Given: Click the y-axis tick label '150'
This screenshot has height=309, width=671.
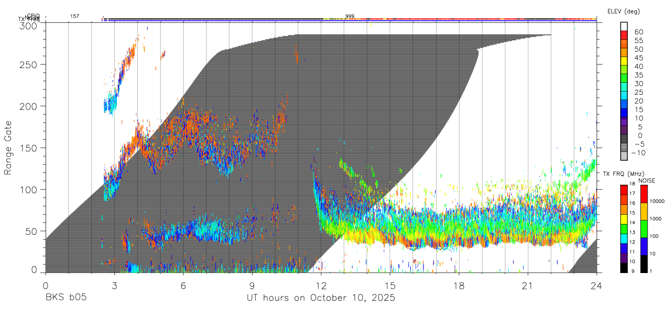Looking at the screenshot, I should pos(30,148).
